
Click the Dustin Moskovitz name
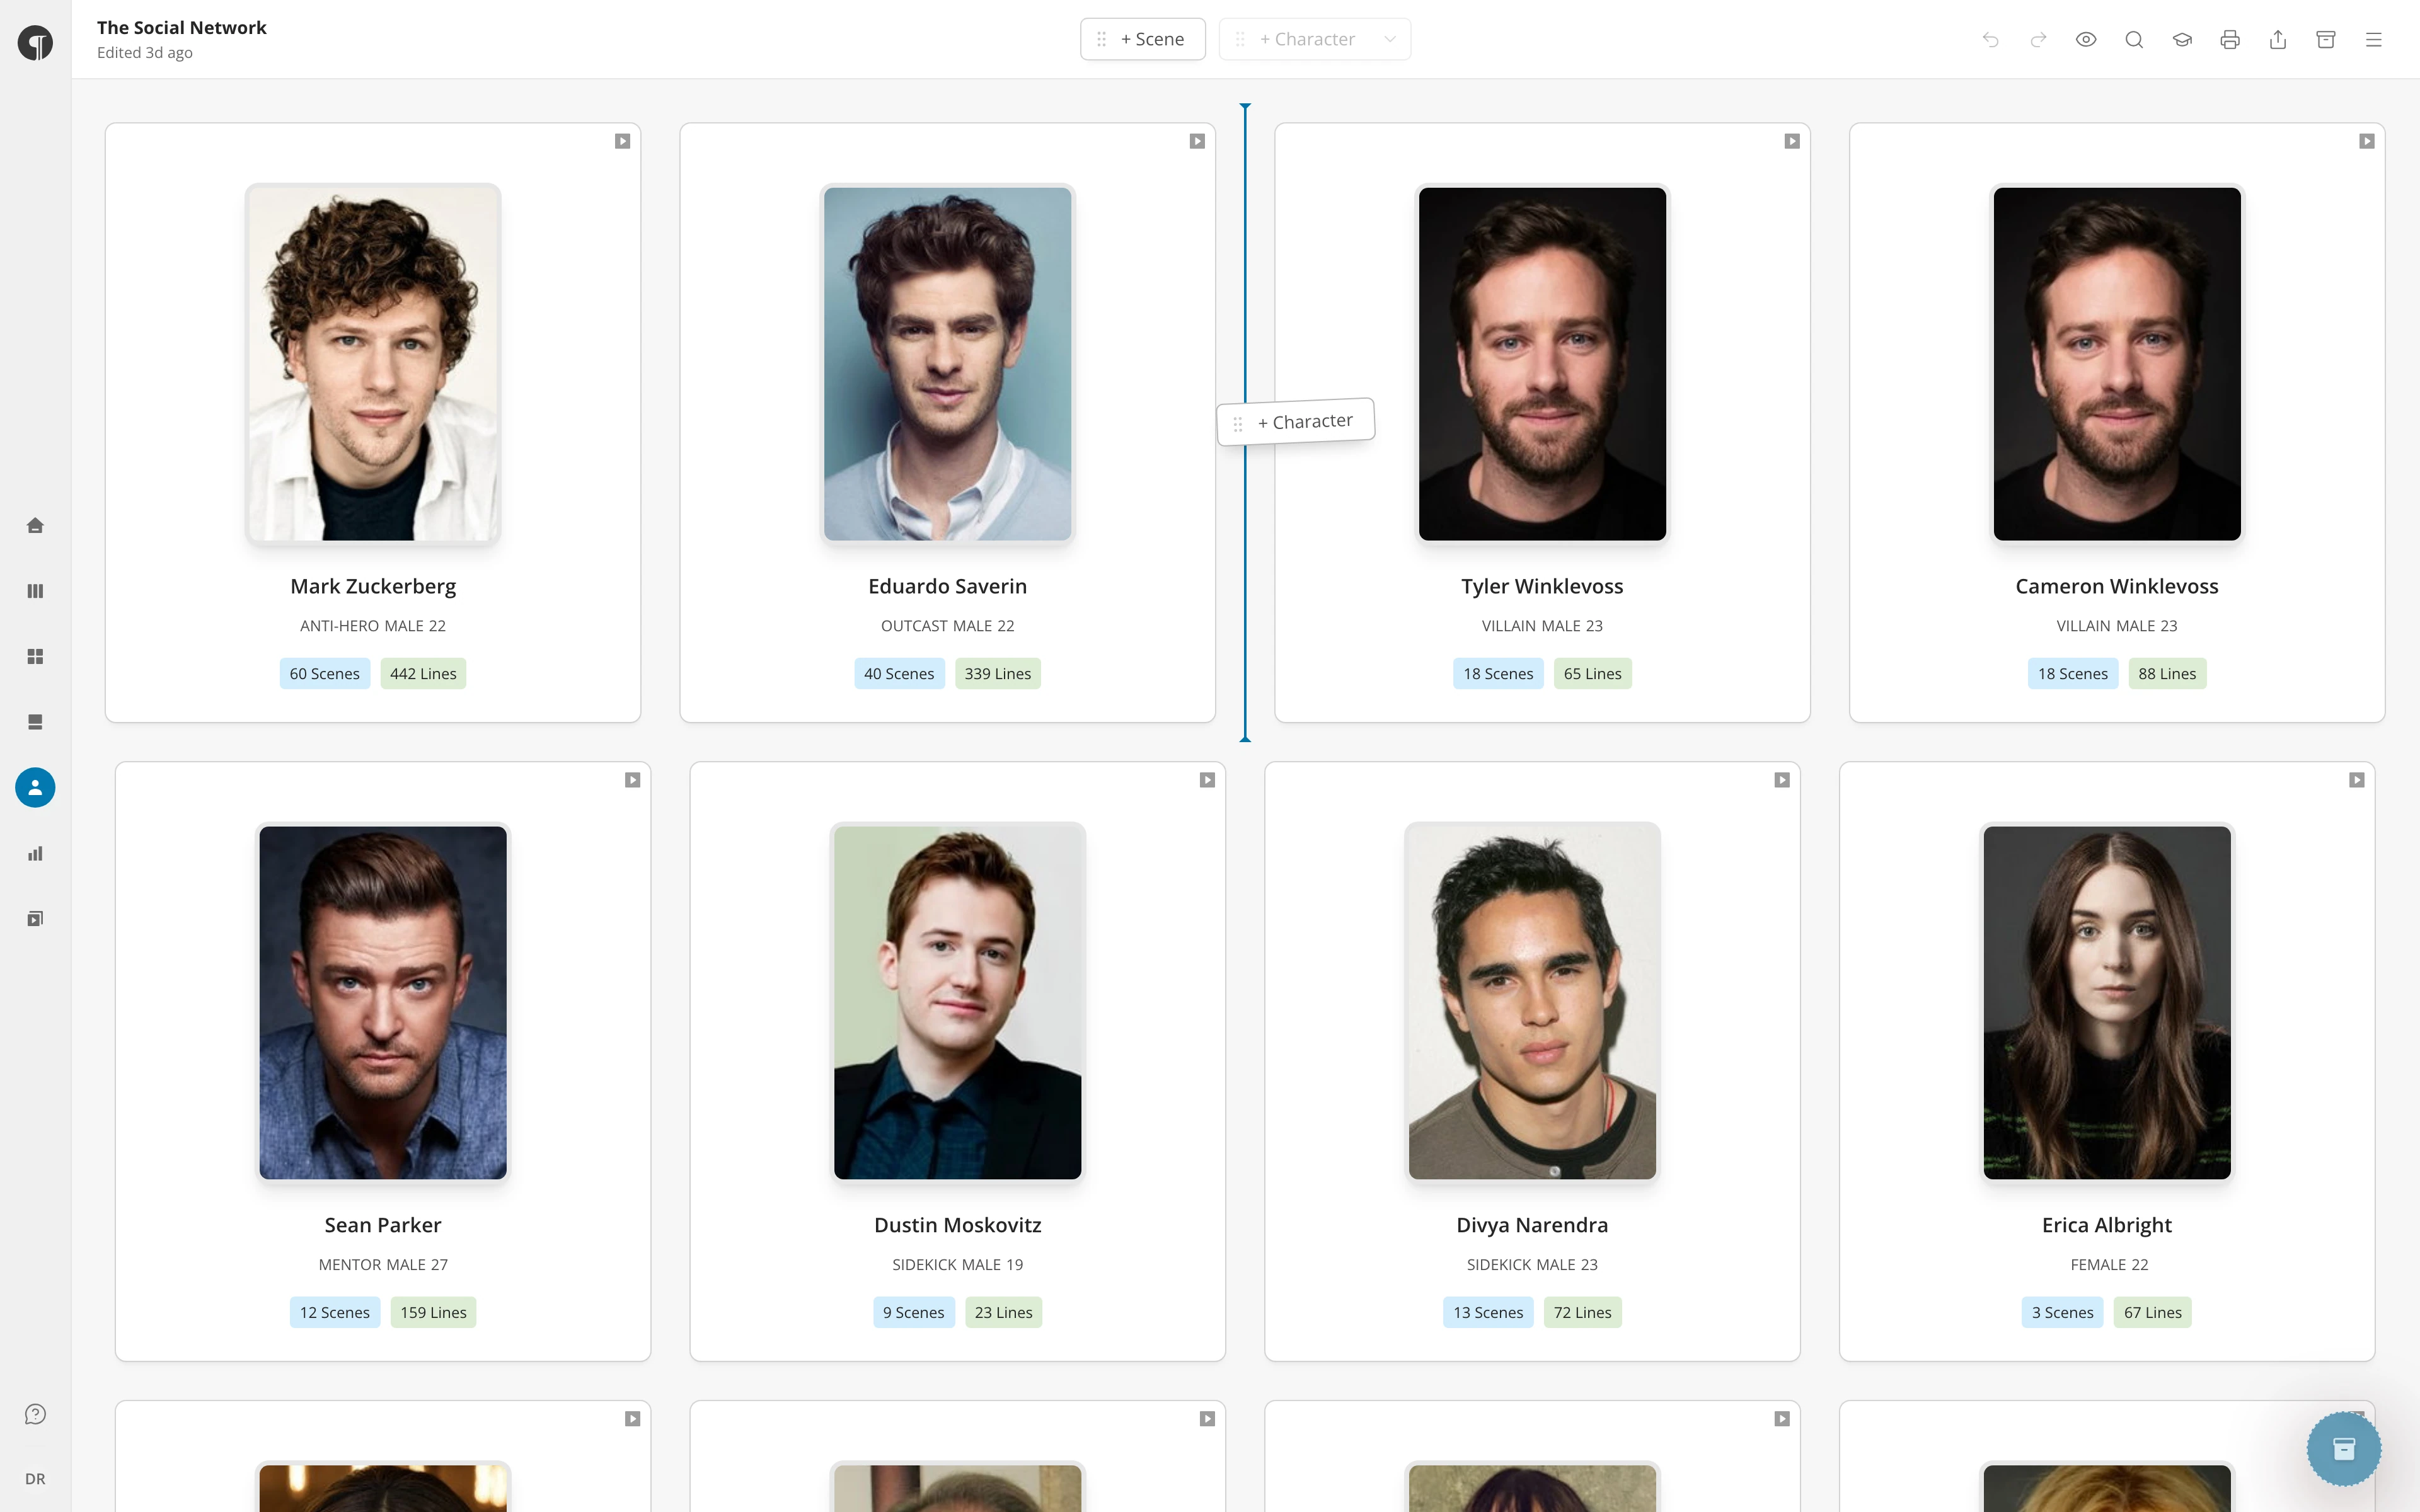(x=958, y=1225)
